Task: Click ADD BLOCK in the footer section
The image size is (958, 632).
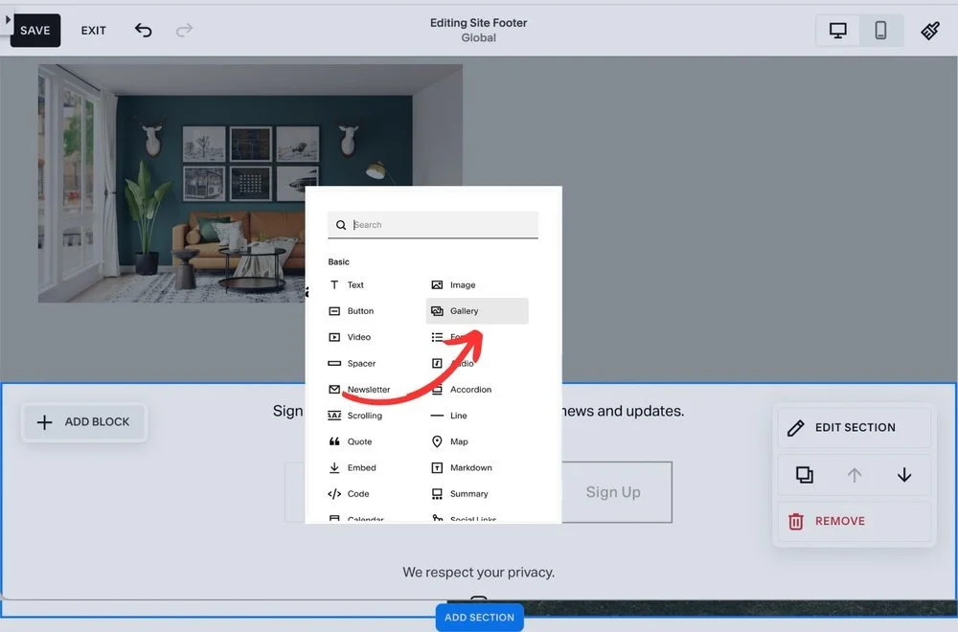Action: (x=83, y=422)
